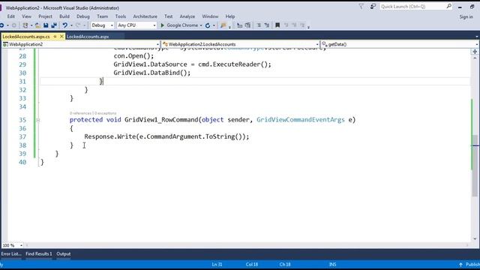Open the Help menu
480x270 pixels.
point(230,16)
